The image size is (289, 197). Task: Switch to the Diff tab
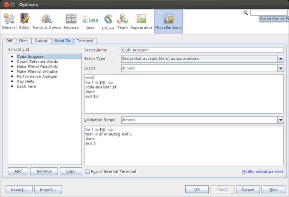coord(9,41)
